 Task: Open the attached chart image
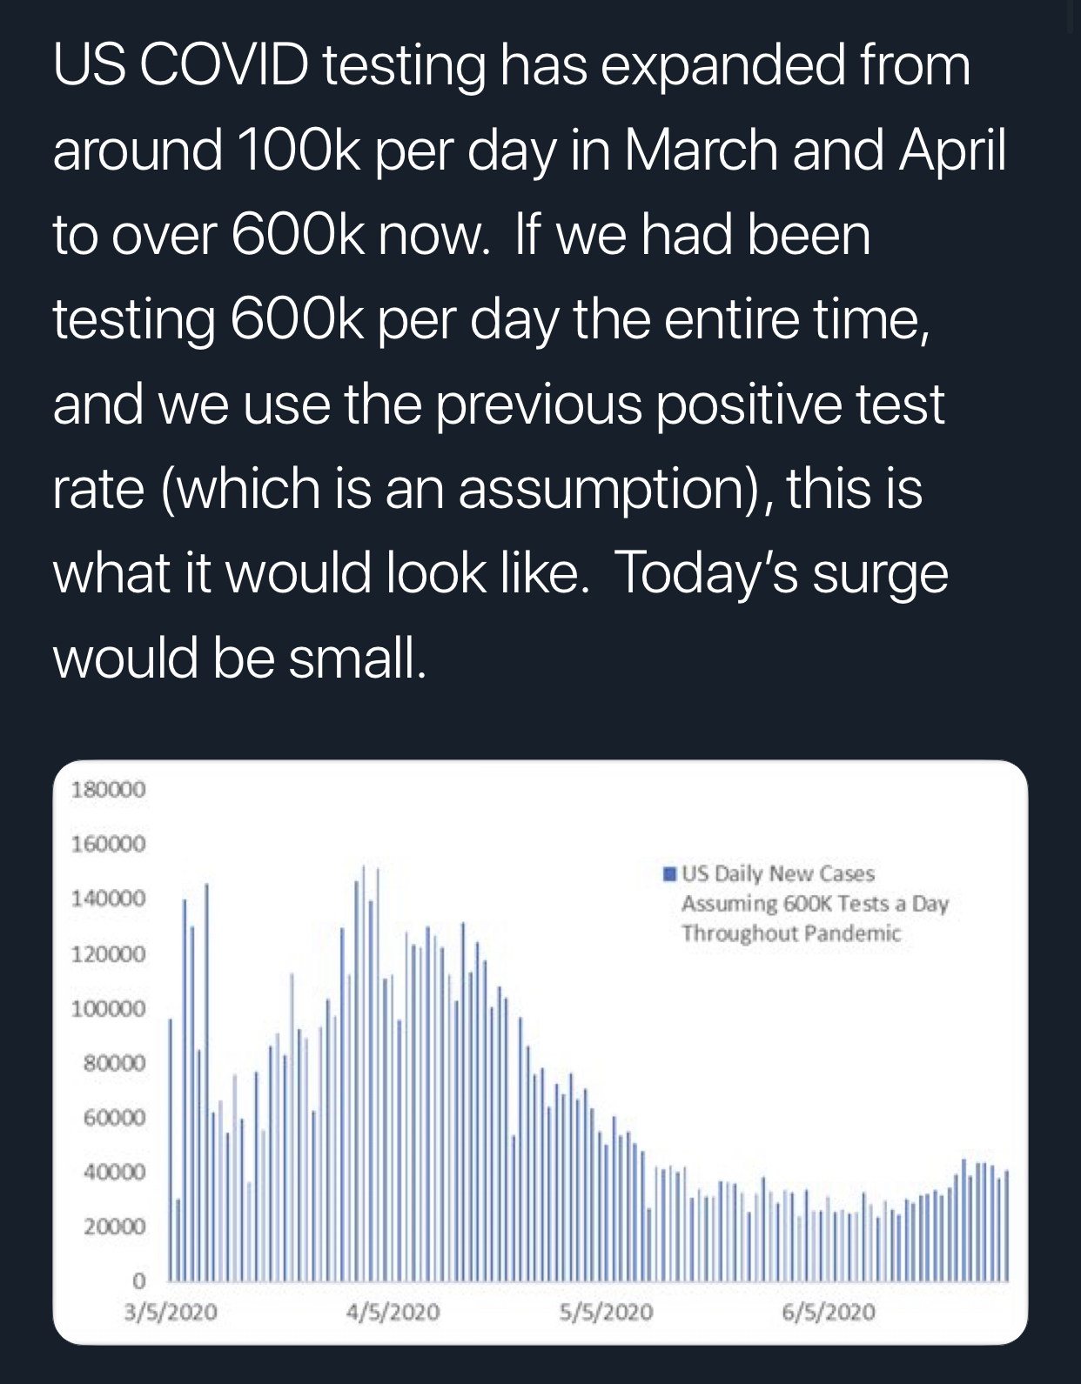[x=540, y=1053]
